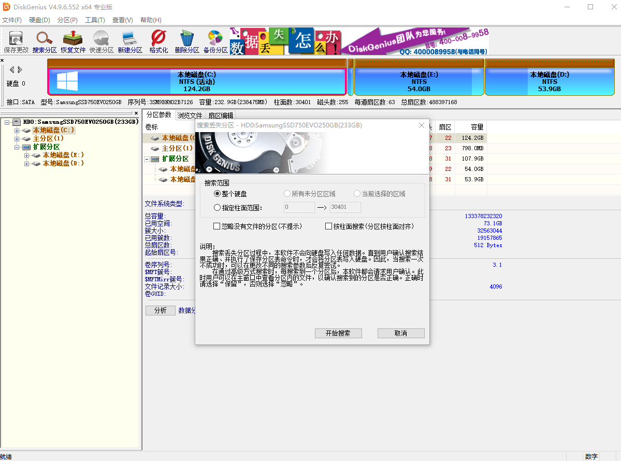Open the 硬盘(D) menu
The height and width of the screenshot is (461, 621).
pyautogui.click(x=39, y=20)
